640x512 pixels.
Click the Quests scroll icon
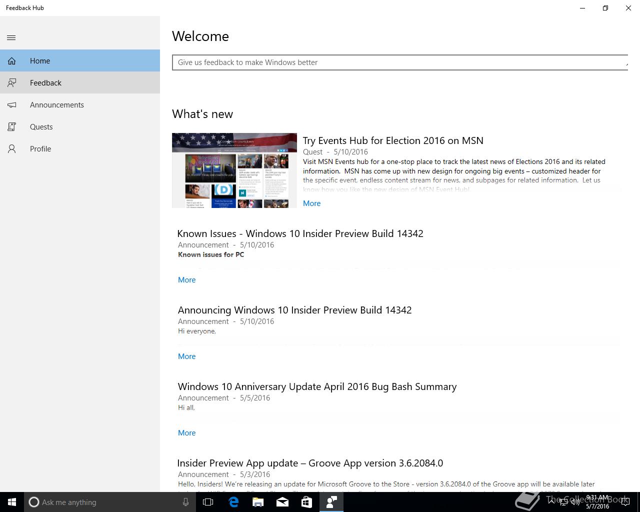click(x=11, y=127)
